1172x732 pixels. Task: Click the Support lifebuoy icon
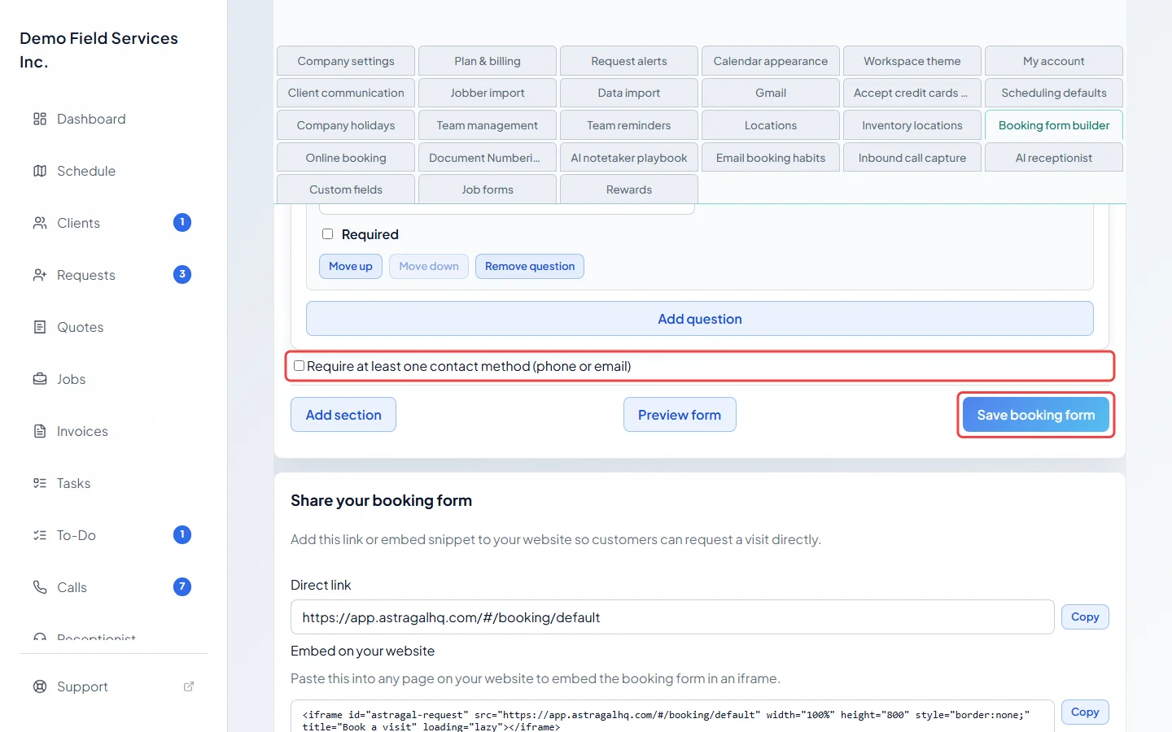pos(40,686)
